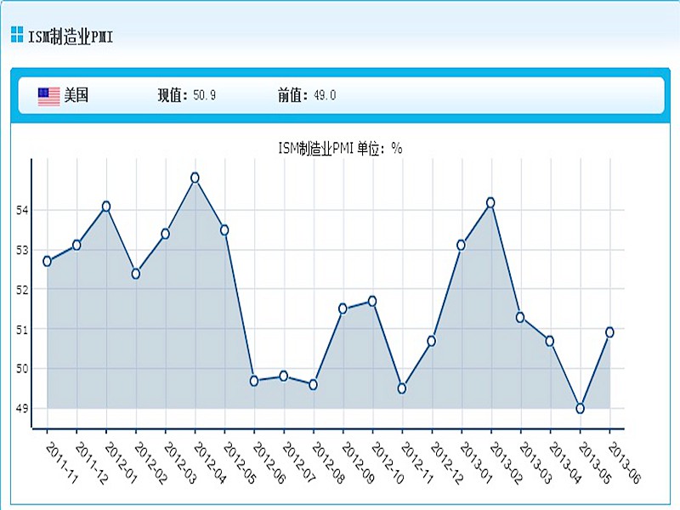Screen dimensions: 680x510
Task: Click the data point for 2012-09
Action: tap(343, 309)
